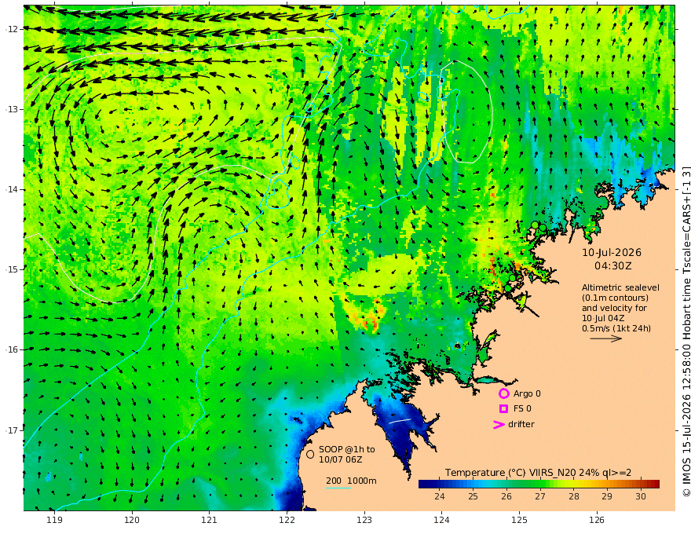Click latitude axis label -14

click(x=12, y=189)
